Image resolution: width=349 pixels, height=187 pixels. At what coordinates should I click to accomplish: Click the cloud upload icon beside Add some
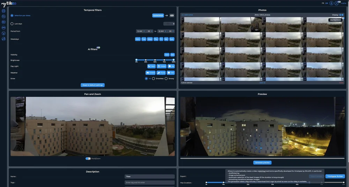click(183, 15)
